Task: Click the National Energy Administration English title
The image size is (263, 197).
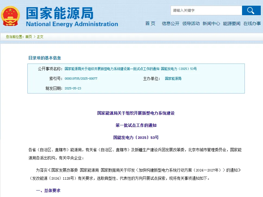Action: (x=72, y=24)
